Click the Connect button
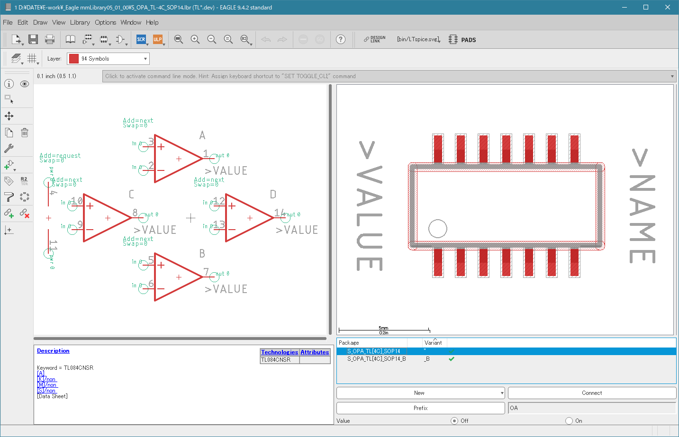Image resolution: width=679 pixels, height=437 pixels. 592,393
